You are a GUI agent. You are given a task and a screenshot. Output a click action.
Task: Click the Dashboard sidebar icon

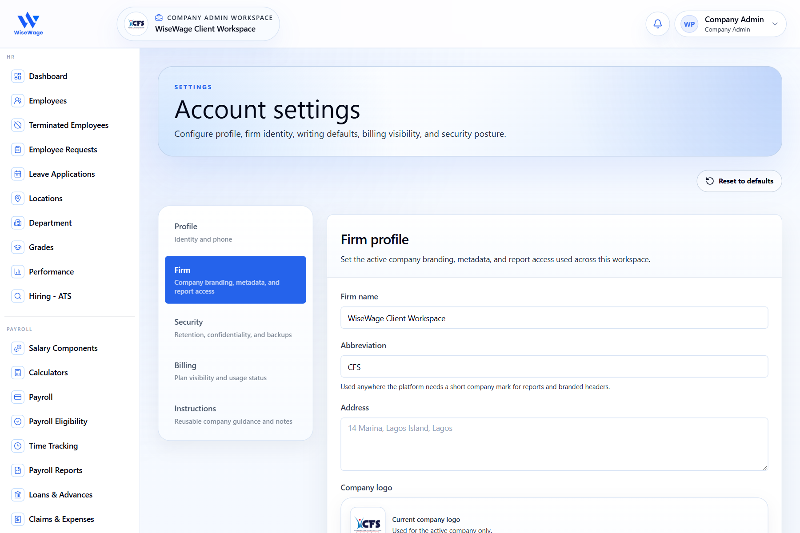(18, 76)
